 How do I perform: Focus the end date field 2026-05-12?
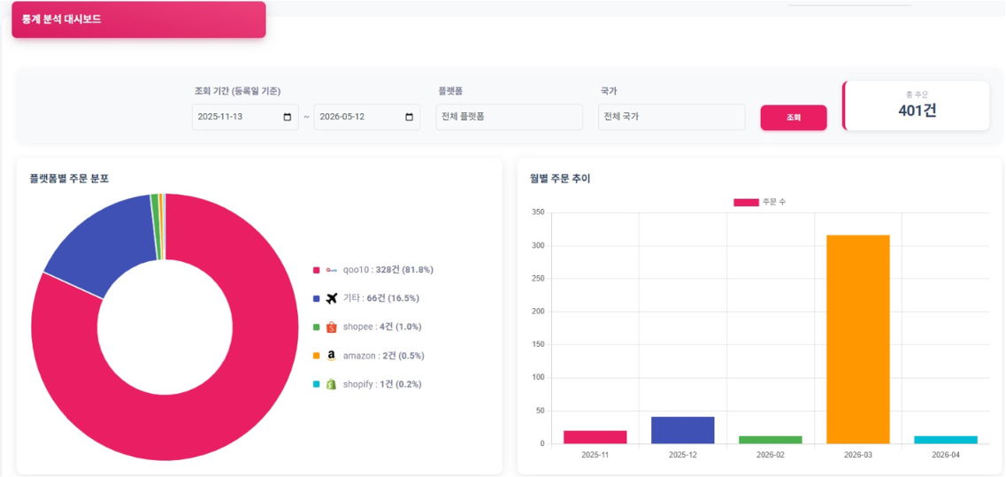pos(367,118)
